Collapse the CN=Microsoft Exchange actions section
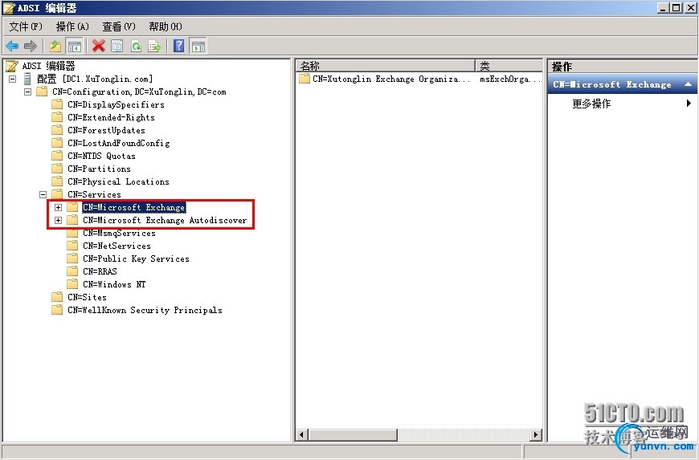This screenshot has width=699, height=460. click(x=689, y=84)
